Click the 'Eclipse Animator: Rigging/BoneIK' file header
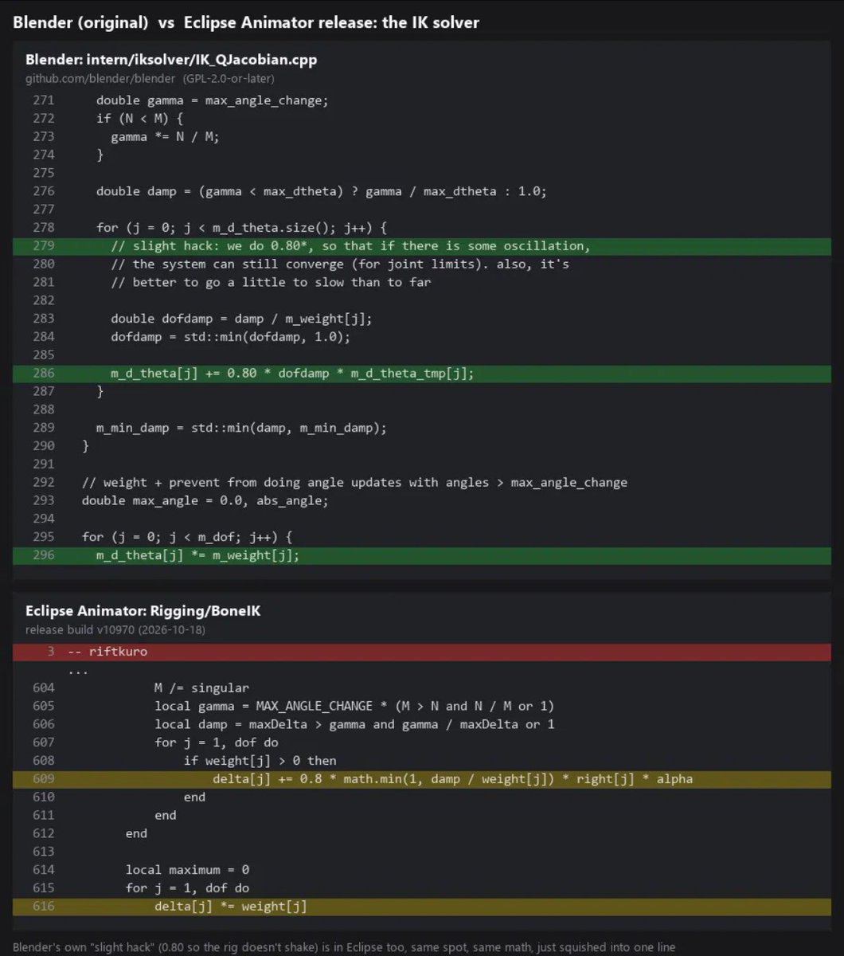The image size is (844, 956). (x=143, y=612)
